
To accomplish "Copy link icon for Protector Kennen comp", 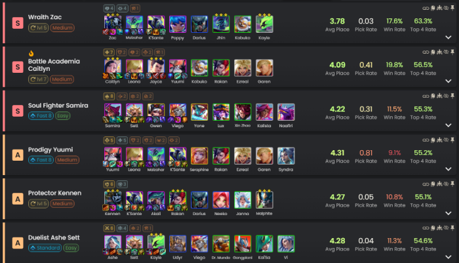I will (x=426, y=184).
